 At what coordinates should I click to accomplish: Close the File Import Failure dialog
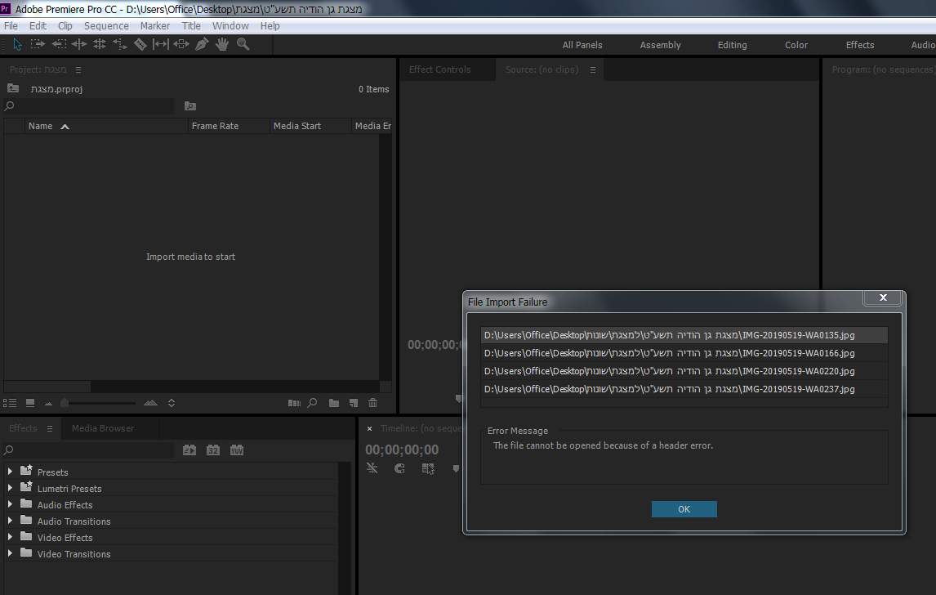pos(883,297)
